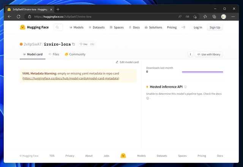The width and height of the screenshot is (243, 167).
Task: Open the Datasets page
Action: (x=97, y=27)
